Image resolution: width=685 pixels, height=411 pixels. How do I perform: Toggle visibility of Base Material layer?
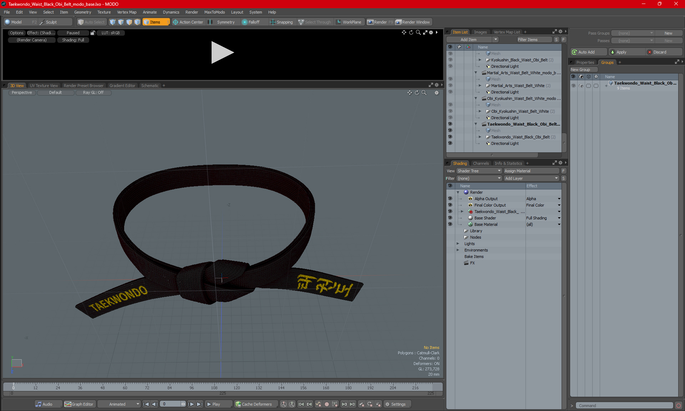coord(450,224)
